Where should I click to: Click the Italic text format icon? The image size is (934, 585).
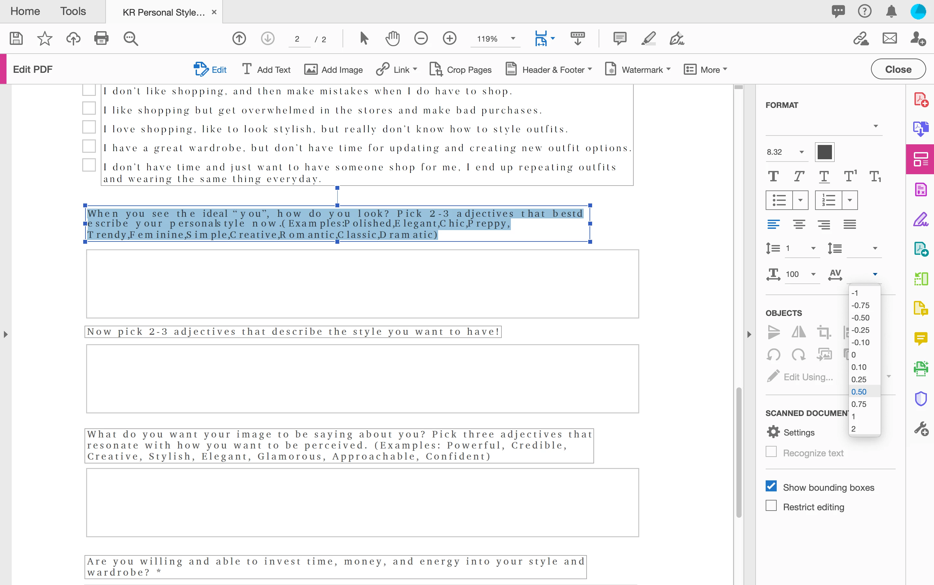click(x=799, y=176)
